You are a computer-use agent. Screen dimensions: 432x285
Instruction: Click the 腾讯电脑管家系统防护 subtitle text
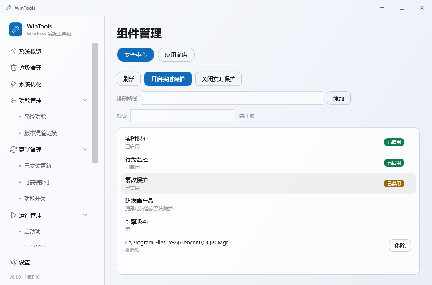(149, 209)
